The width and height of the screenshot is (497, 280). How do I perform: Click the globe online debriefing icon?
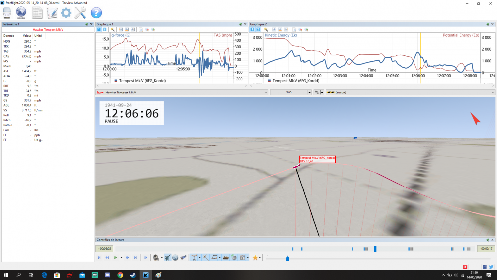[21, 13]
